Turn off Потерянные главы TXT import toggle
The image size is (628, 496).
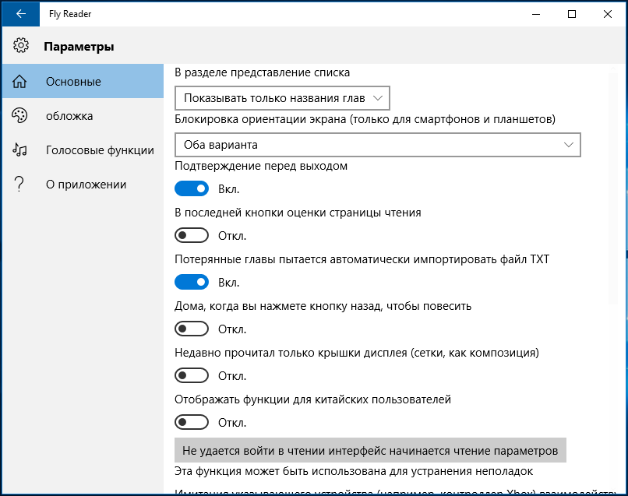tap(192, 282)
